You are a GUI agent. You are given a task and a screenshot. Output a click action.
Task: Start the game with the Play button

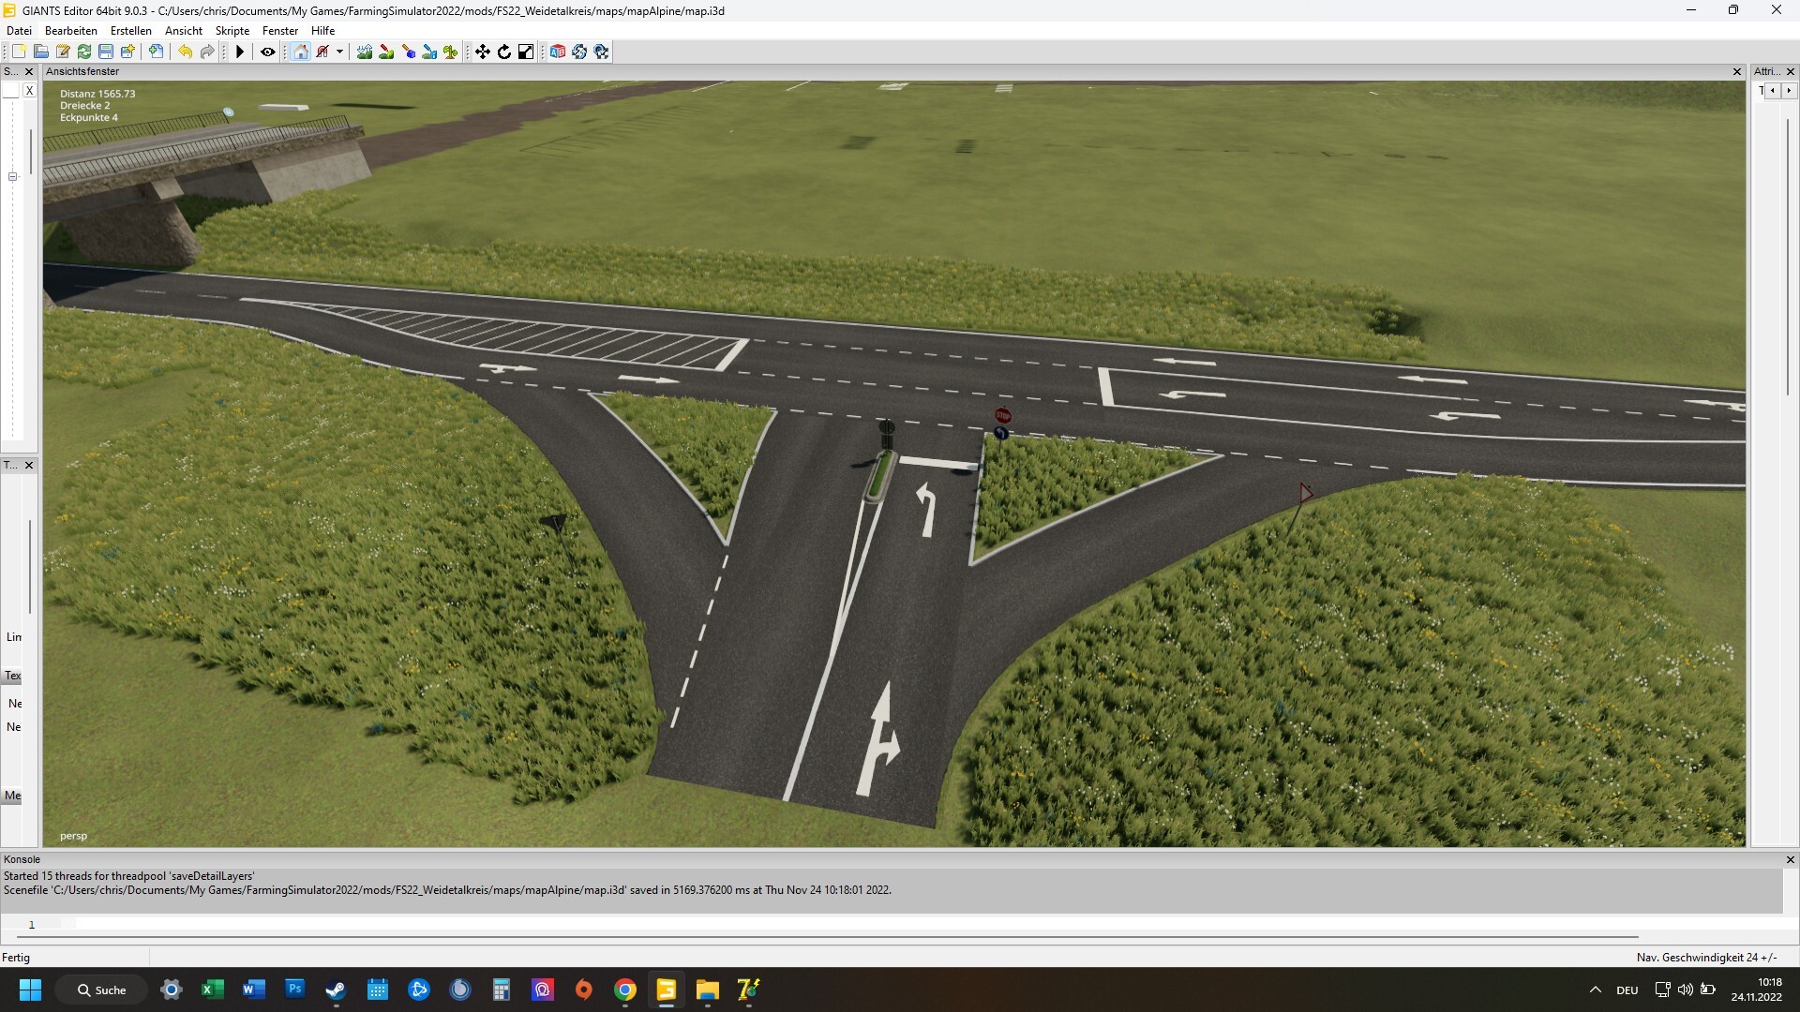click(240, 52)
